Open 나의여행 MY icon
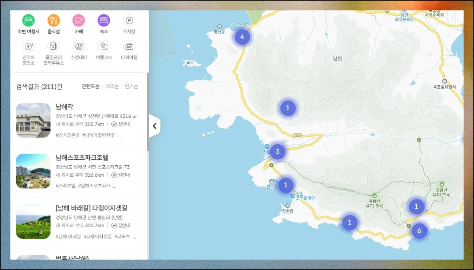 [x=129, y=47]
